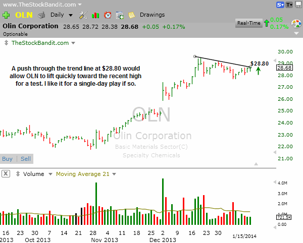Click the trend line start handle circle
The width and height of the screenshot is (303, 243).
[x=195, y=56]
